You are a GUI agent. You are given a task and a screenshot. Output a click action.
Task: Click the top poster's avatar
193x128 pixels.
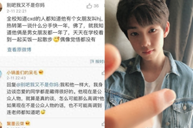pos(1,7)
